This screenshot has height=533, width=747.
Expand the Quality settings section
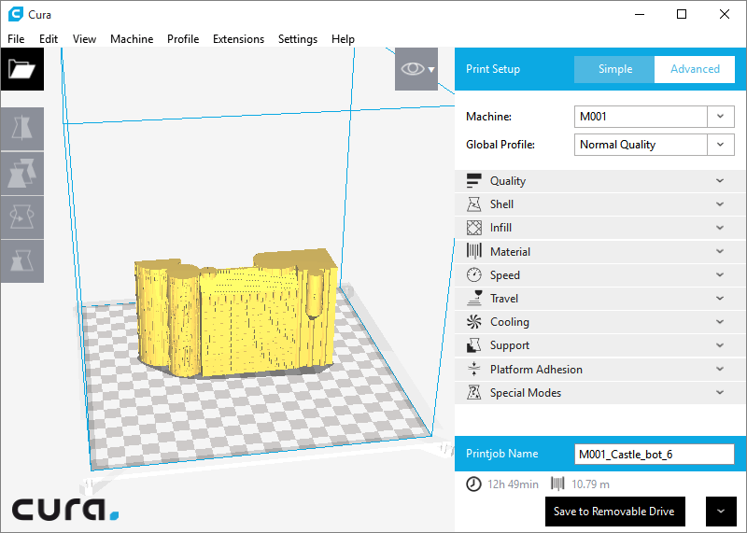point(598,181)
